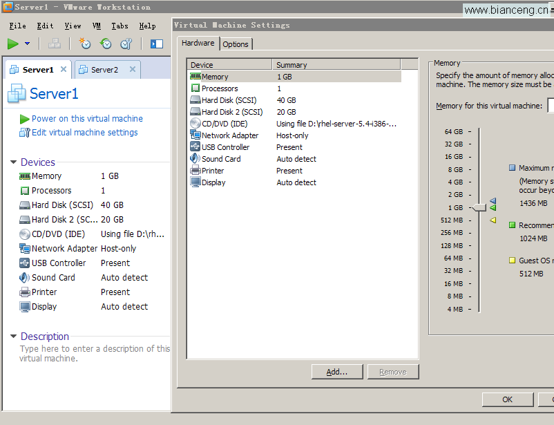This screenshot has width=554, height=425.
Task: Click Power on this virtual machine link
Action: point(87,118)
